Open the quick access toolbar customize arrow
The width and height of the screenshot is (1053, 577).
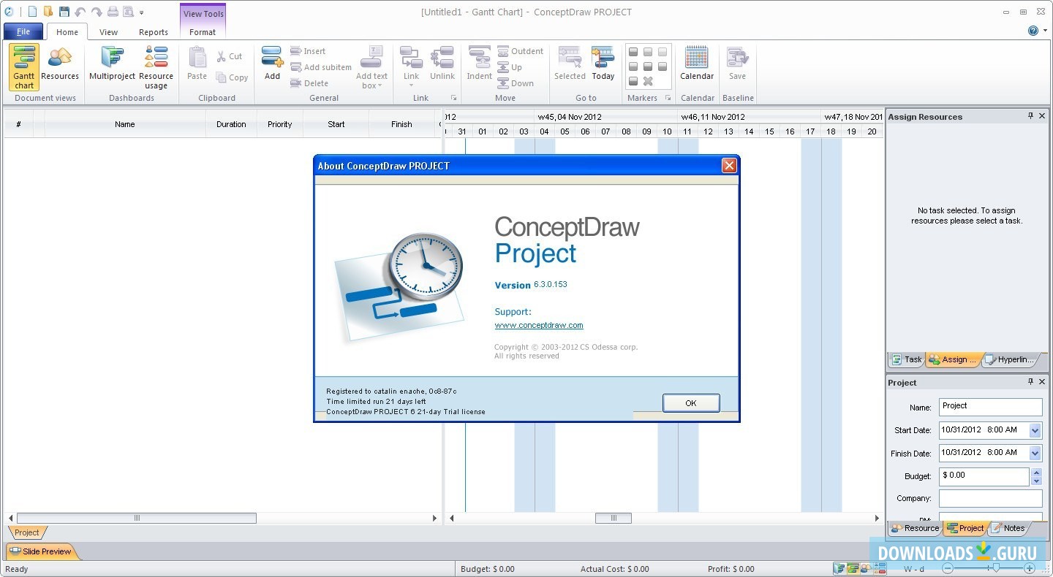click(x=141, y=12)
